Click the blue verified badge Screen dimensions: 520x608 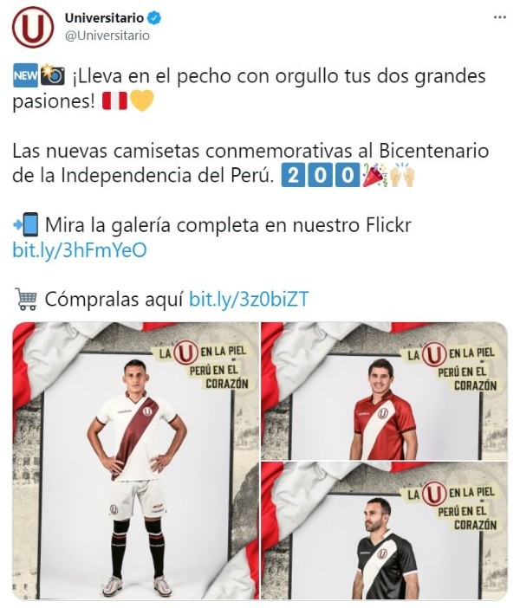[154, 18]
